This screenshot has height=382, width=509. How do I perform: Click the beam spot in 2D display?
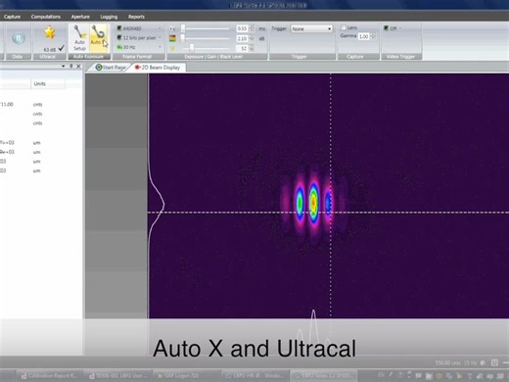tap(313, 203)
